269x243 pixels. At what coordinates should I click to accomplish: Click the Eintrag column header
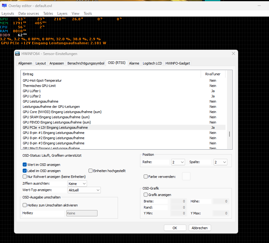(x=111, y=74)
